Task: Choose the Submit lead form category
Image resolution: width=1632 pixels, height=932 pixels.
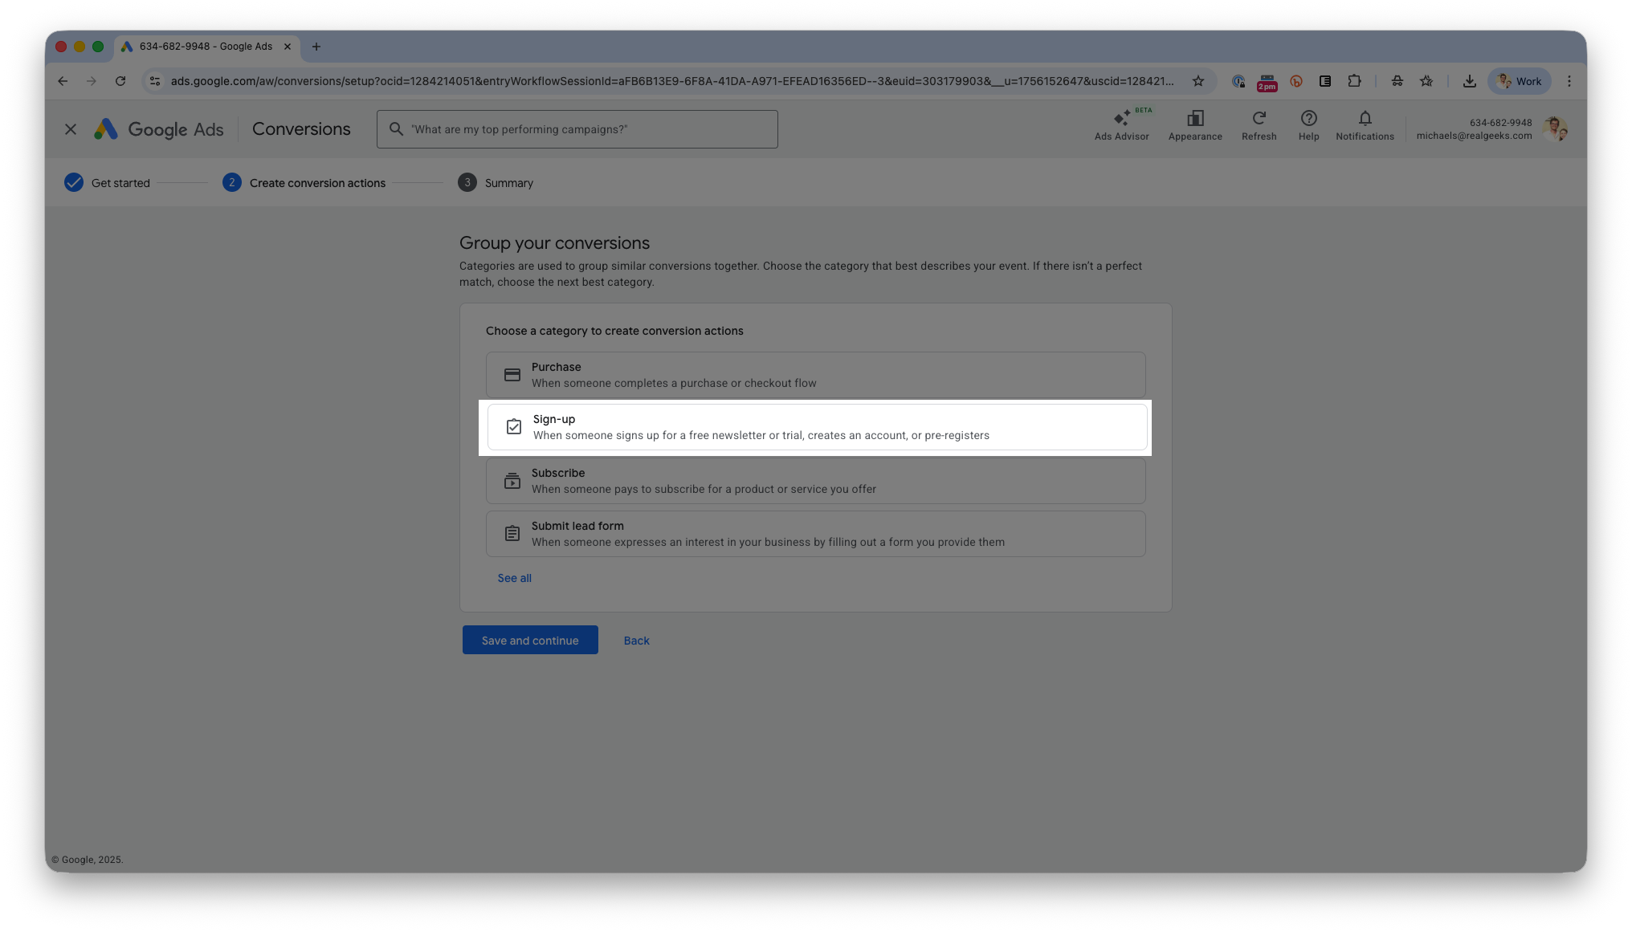Action: click(815, 534)
